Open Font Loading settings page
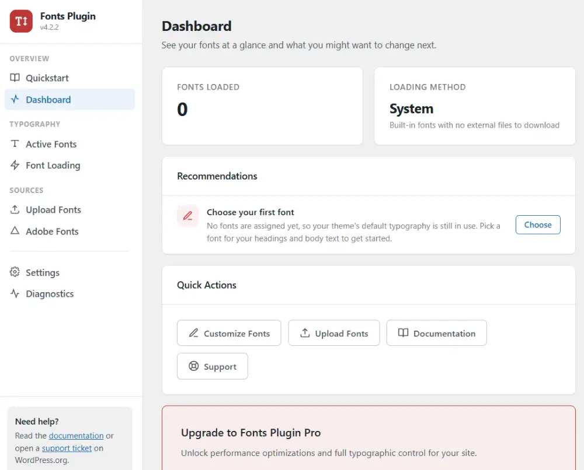This screenshot has width=584, height=470. coord(69,165)
